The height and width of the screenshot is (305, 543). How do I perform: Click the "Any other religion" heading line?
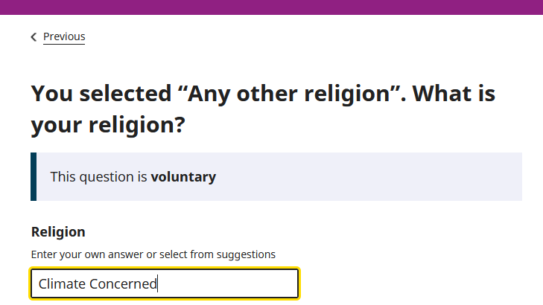click(x=263, y=94)
